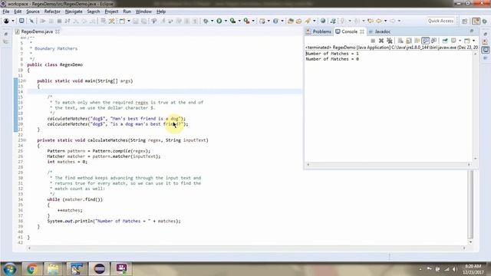Click the Run Last Tool external tools icon

(247, 21)
